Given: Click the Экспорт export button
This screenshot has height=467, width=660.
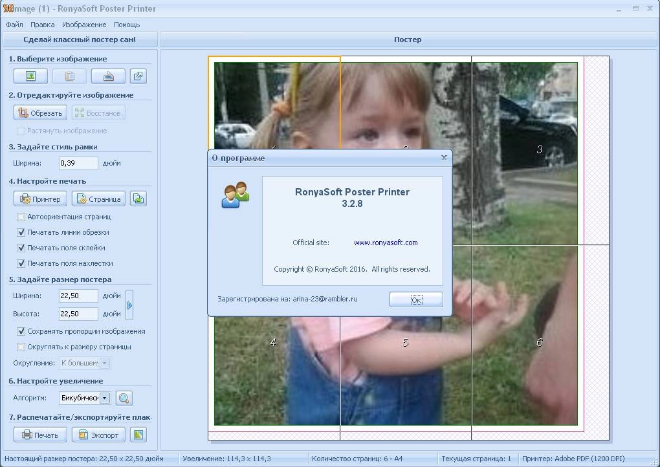Looking at the screenshot, I should (x=98, y=435).
